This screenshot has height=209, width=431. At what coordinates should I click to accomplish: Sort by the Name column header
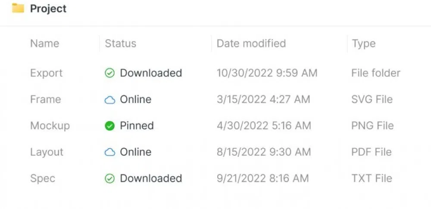tap(44, 44)
